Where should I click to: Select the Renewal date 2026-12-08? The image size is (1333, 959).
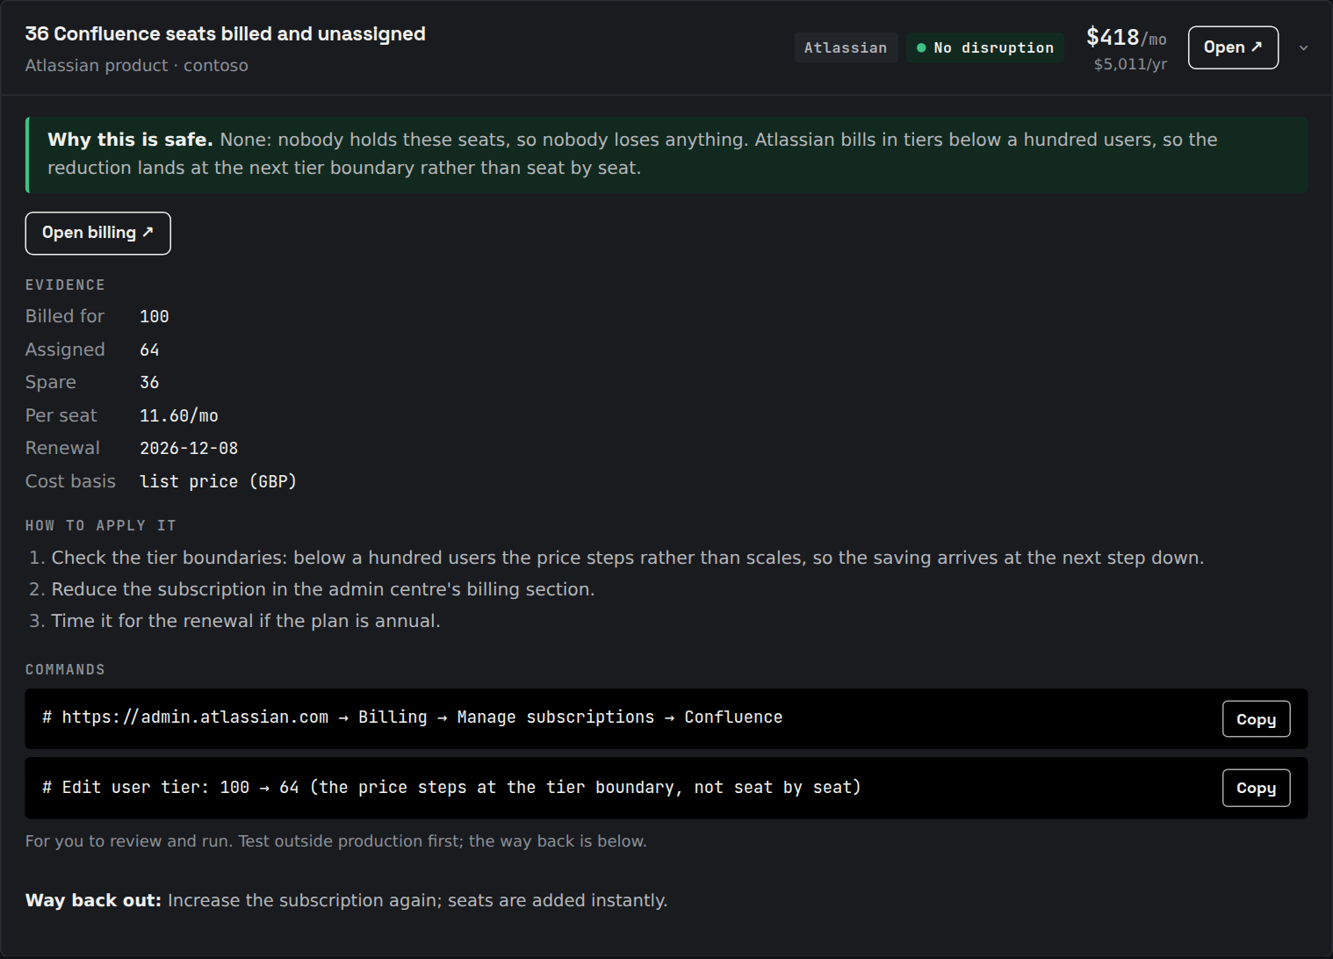pyautogui.click(x=189, y=449)
